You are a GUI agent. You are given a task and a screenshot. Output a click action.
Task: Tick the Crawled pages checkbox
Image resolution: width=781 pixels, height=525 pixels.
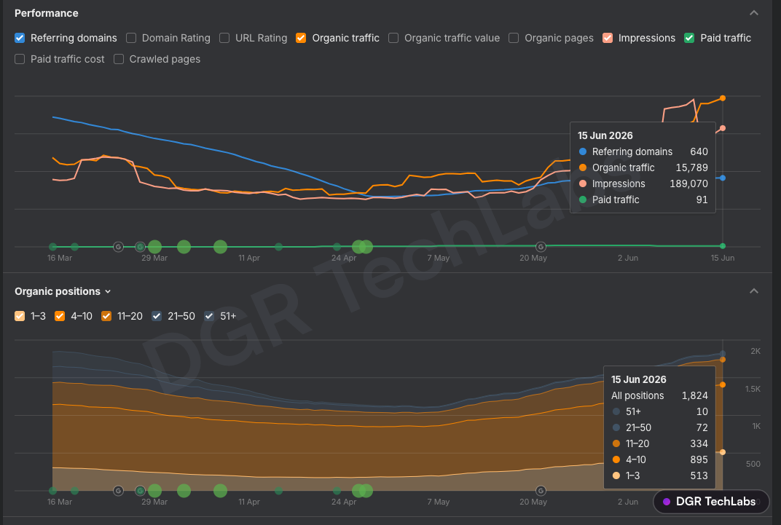point(119,59)
